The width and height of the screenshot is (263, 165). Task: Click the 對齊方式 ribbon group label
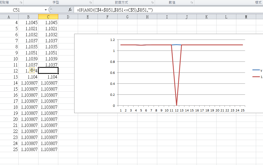click(121, 2)
